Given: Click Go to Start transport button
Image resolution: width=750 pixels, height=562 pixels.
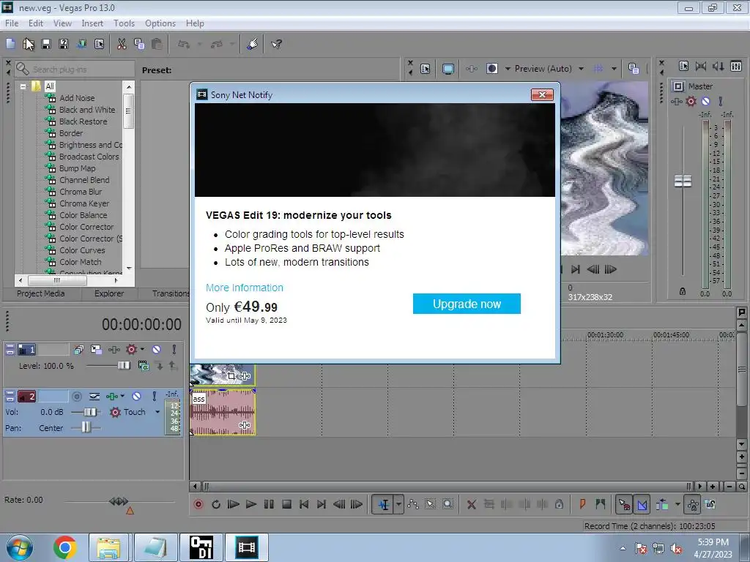Looking at the screenshot, I should [x=304, y=504].
